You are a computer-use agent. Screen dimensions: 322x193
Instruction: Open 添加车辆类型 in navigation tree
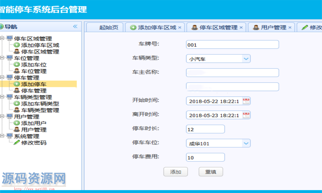[40, 104]
